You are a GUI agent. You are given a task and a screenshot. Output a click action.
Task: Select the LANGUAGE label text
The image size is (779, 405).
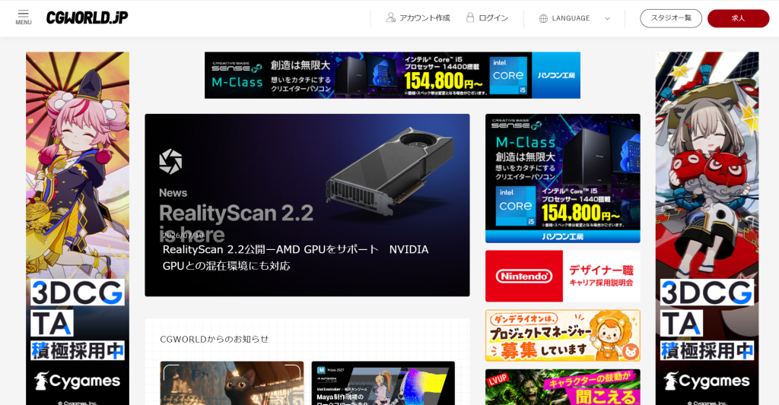[571, 18]
